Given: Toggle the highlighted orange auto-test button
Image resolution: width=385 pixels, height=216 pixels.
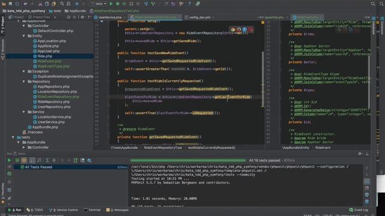Looking at the screenshot, I should [x=24, y=160].
